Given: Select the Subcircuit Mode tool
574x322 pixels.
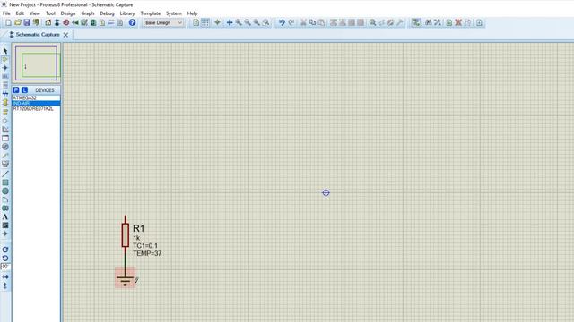Looking at the screenshot, I should pos(5,103).
